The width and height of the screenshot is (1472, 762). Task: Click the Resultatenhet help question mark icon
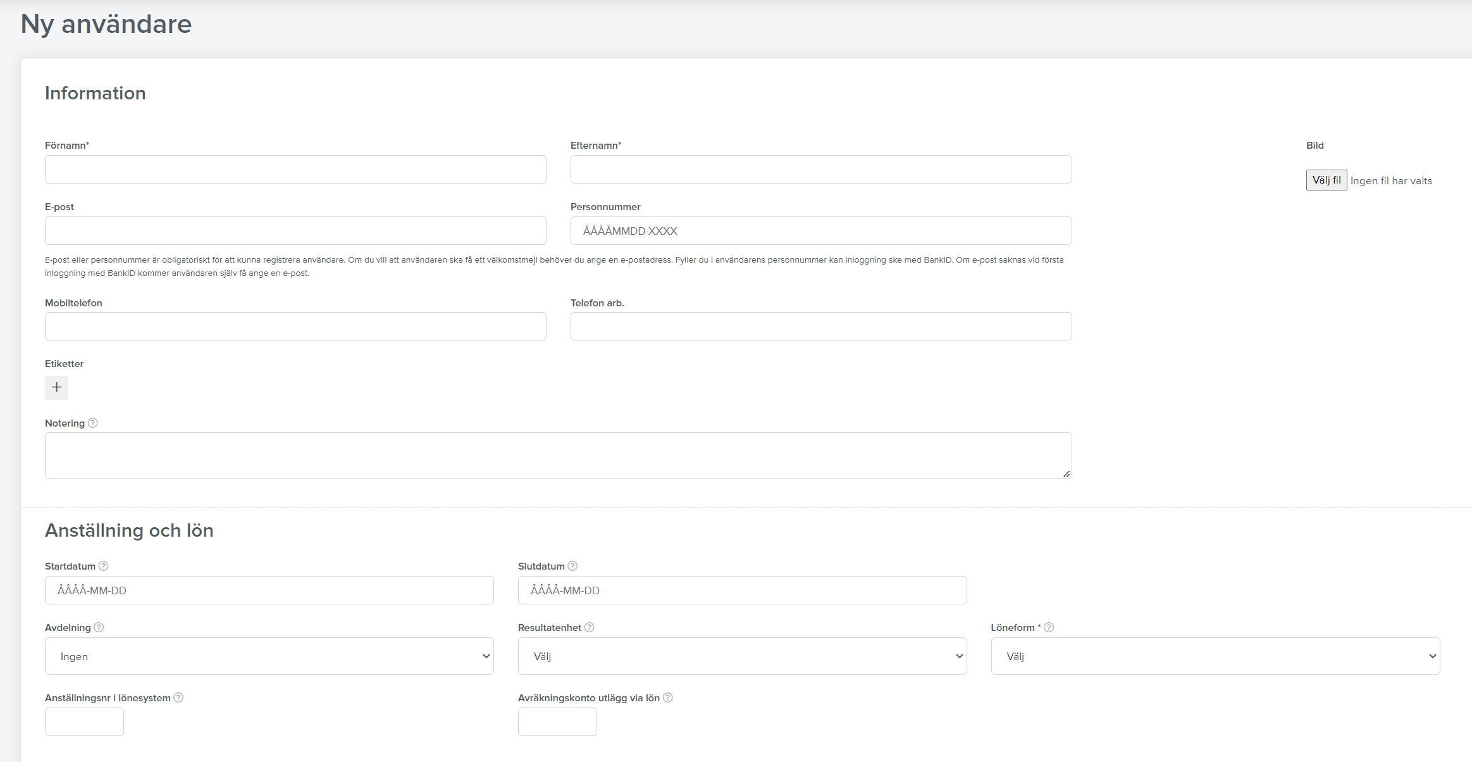[x=589, y=627]
